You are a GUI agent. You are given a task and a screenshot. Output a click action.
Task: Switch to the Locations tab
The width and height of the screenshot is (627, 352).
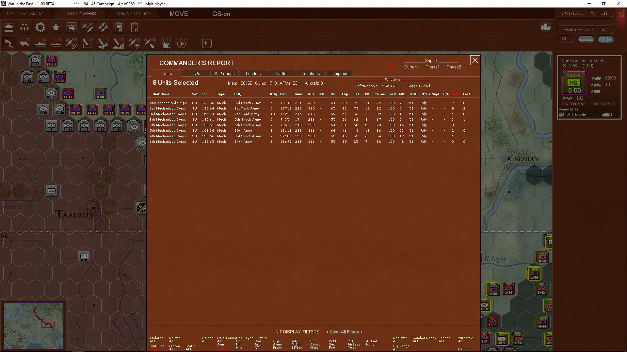311,73
